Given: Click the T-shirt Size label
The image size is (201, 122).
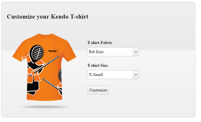Looking at the screenshot, I should point(97,65).
